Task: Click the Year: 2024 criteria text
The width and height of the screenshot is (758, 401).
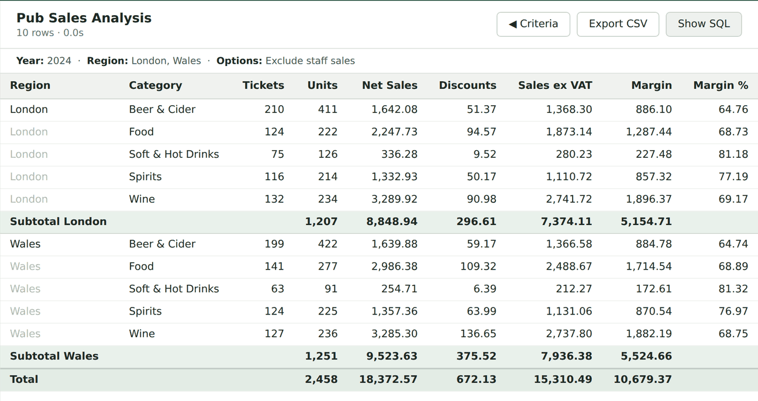Action: point(44,61)
